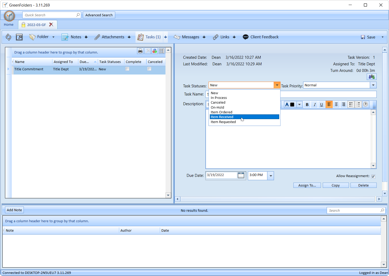Expand the Folder dropdown arrow

pos(53,37)
